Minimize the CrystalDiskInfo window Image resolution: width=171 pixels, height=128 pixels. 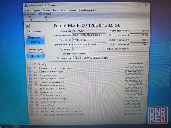(x=129, y=5)
